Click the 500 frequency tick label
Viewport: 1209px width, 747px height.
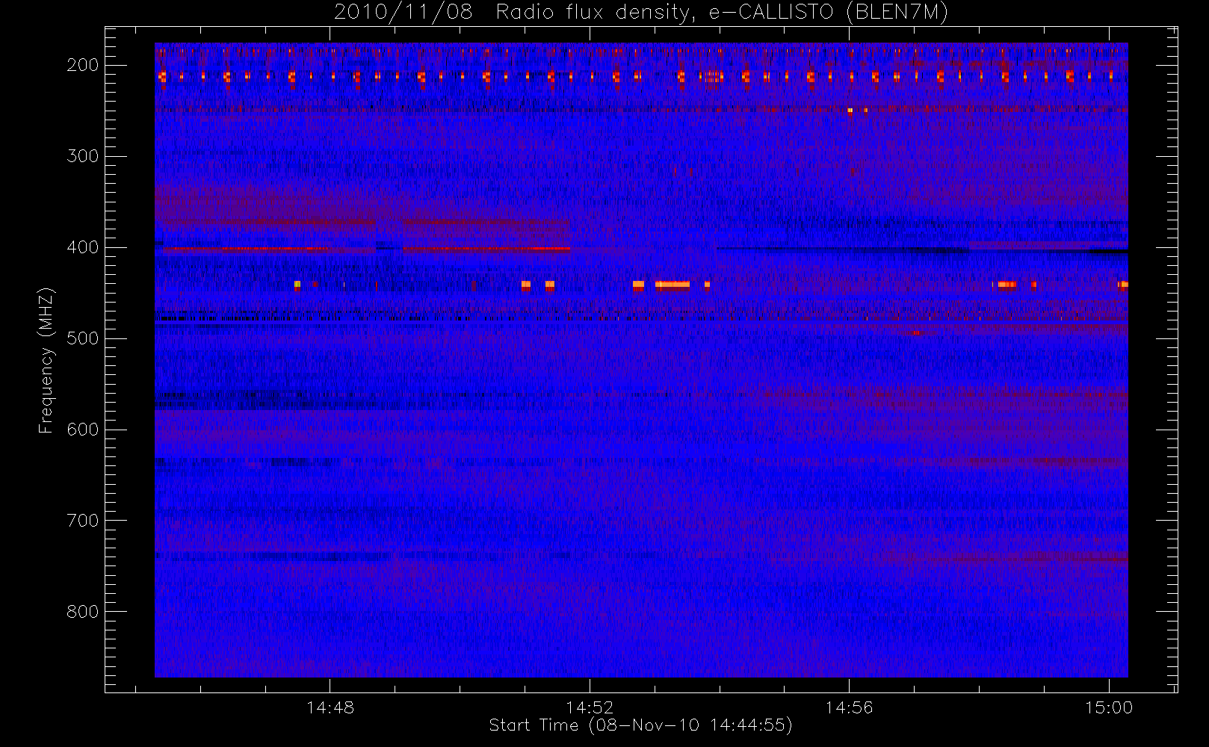click(82, 338)
